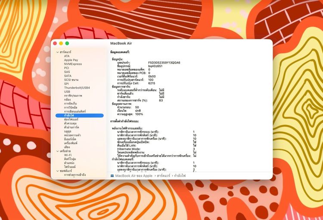Click the กำลังไฟแบตเตอรี่ subsection label
The image size is (323, 220).
click(123, 159)
